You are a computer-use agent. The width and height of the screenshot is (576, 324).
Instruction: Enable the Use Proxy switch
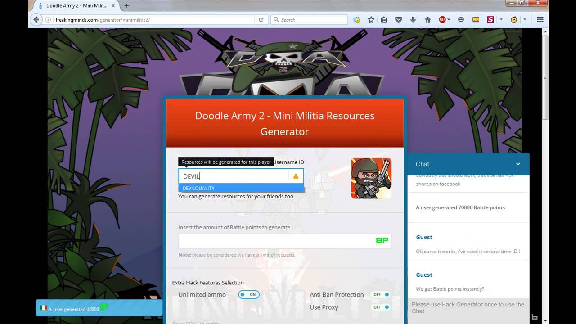[381, 307]
